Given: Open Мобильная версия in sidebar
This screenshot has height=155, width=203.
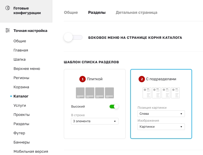Looking at the screenshot, I should [31, 151].
